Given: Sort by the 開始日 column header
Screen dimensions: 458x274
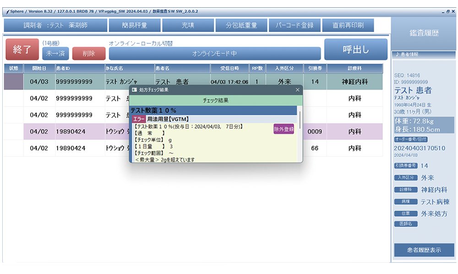Looking at the screenshot, I should click(39, 68).
